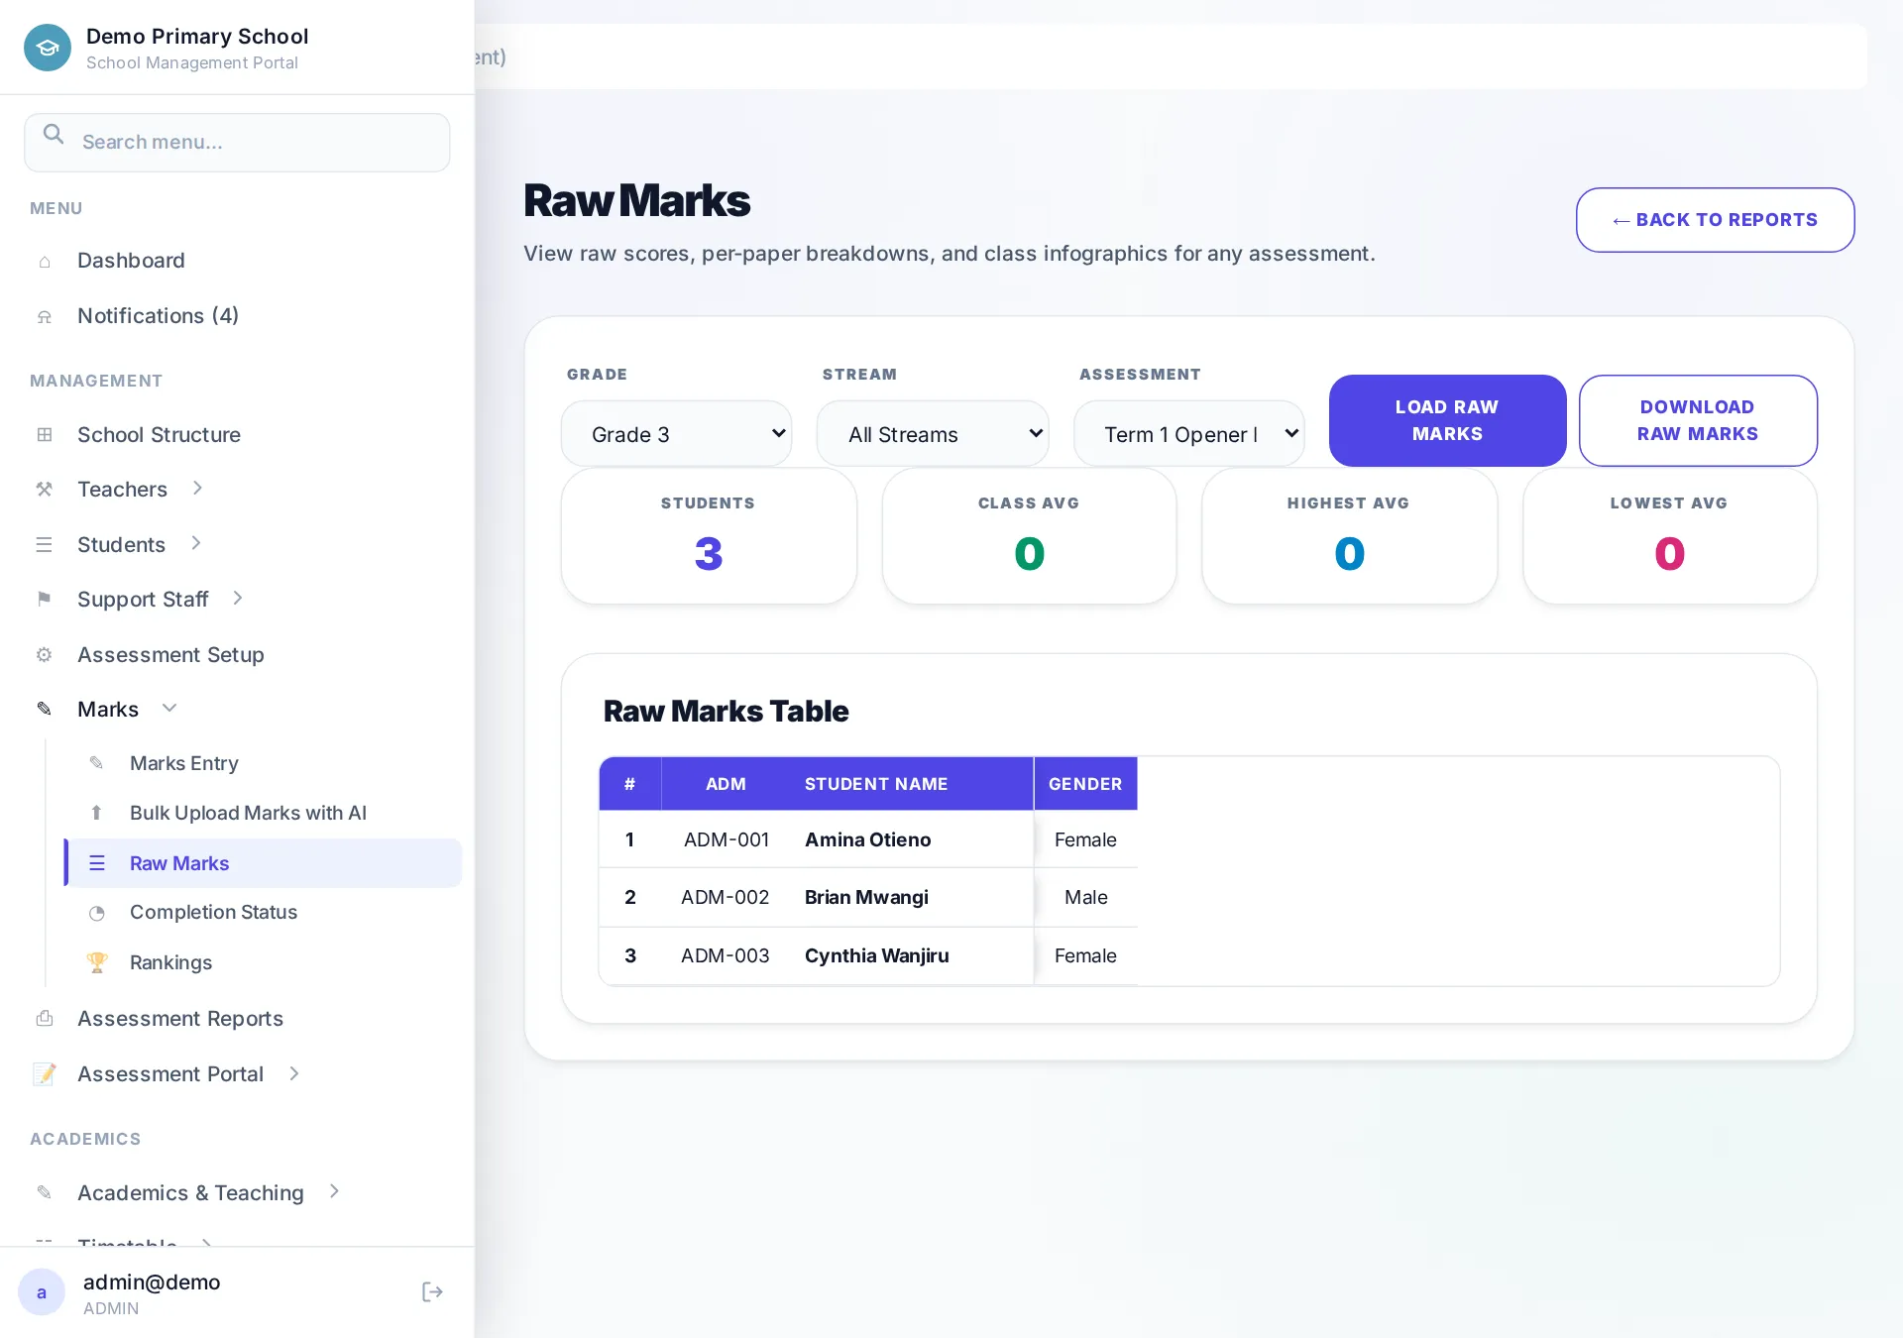Click the Assessment Setup gear icon

(x=45, y=655)
